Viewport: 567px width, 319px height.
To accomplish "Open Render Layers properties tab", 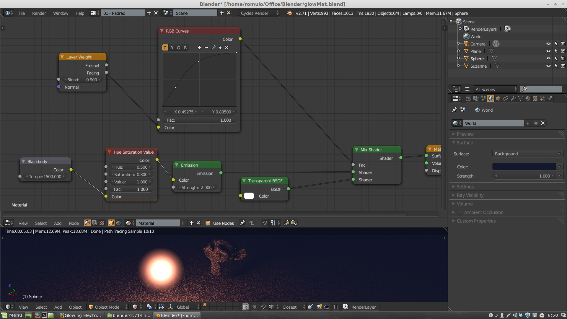I will [x=476, y=99].
